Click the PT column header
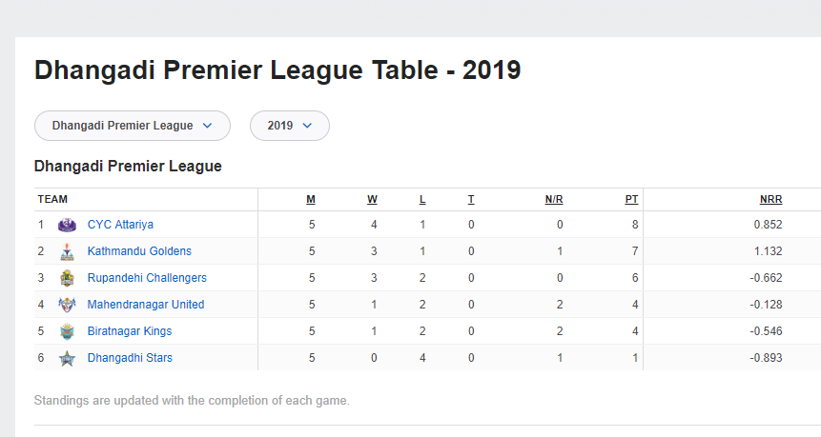The height and width of the screenshot is (437, 821). tap(631, 200)
